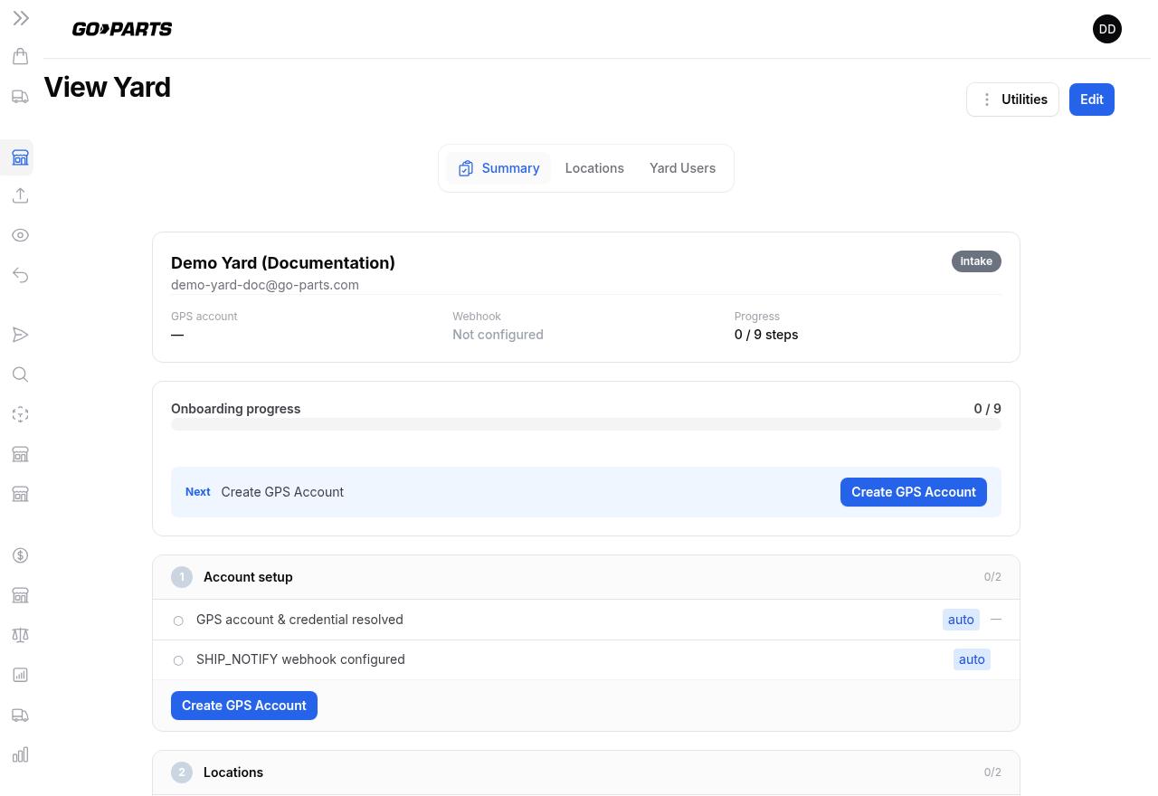The width and height of the screenshot is (1158, 796).
Task: Click the storefront icon just above the dollar coin
Action: pyautogui.click(x=20, y=494)
